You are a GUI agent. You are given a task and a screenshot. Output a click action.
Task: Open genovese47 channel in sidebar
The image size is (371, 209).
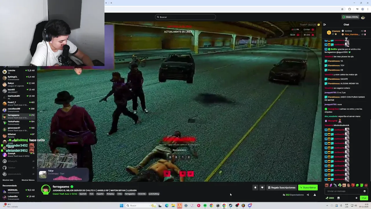19,129
